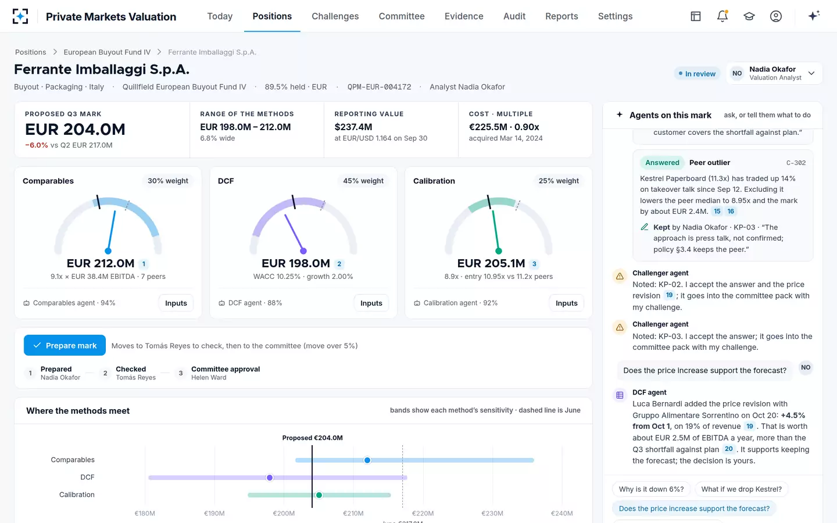This screenshot has height=523, width=837.
Task: Click the Comparables sensitivity band marker
Action: (367, 460)
